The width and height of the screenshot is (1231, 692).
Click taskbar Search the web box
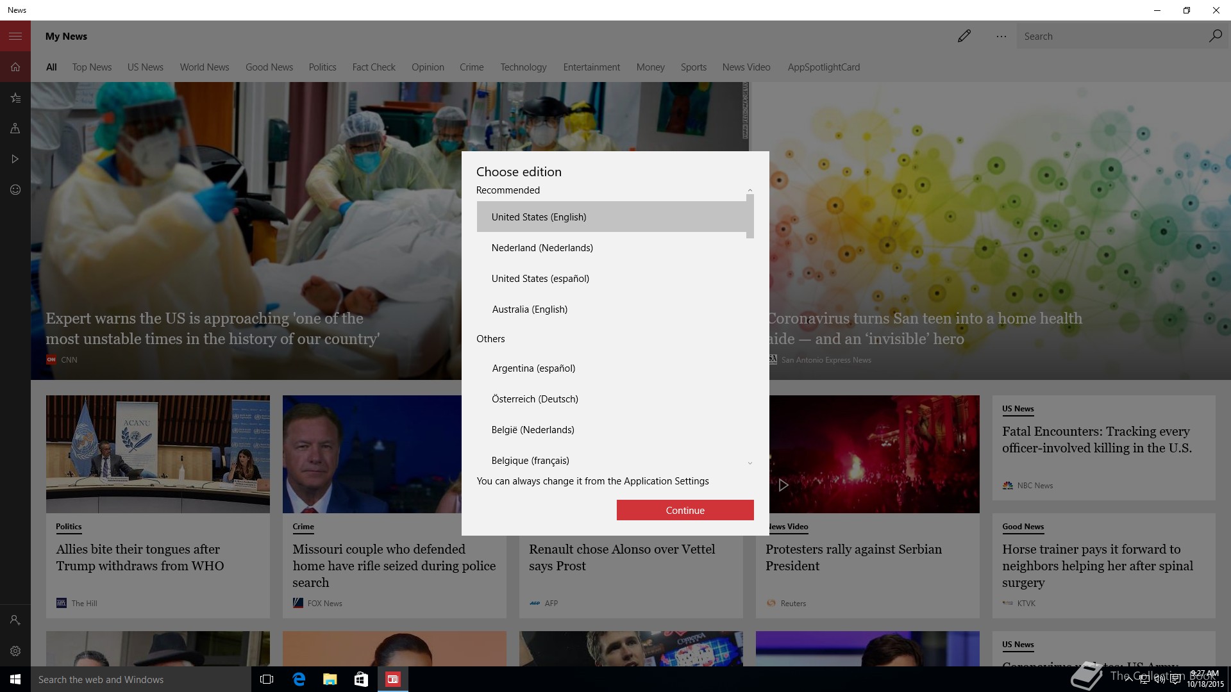tap(141, 679)
